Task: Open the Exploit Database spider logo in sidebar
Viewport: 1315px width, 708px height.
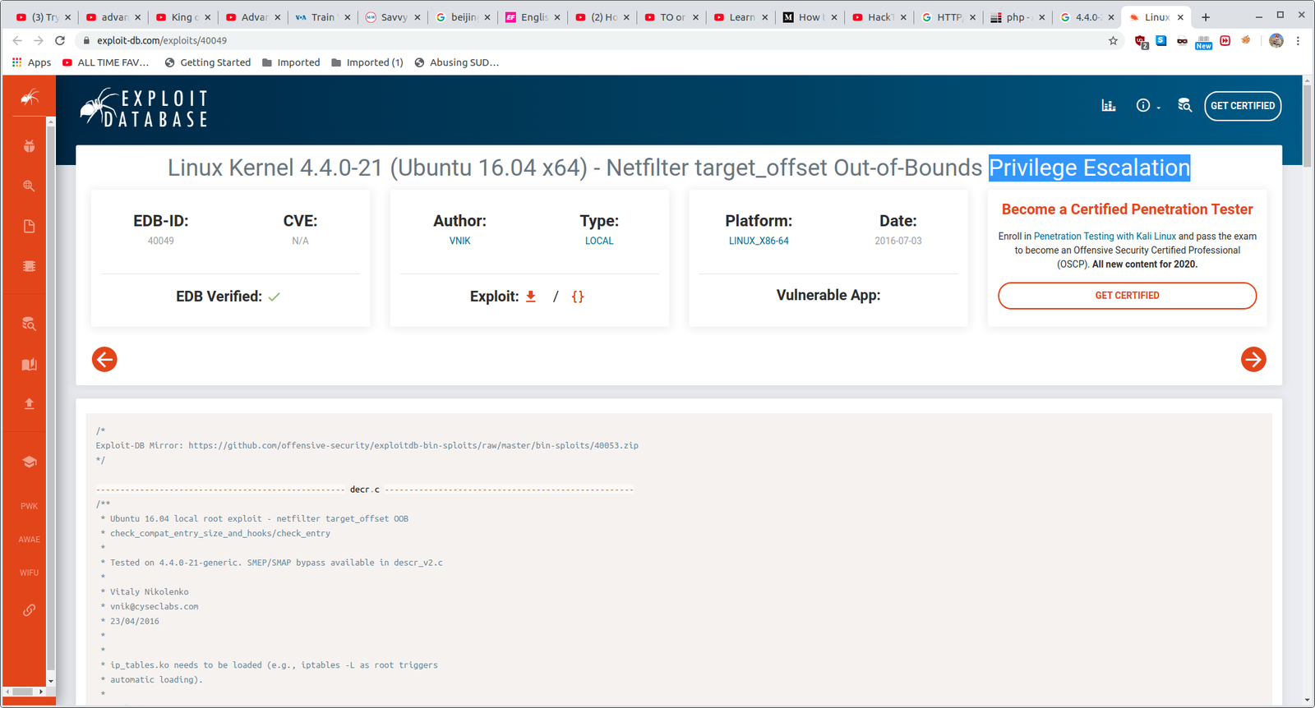Action: pyautogui.click(x=30, y=98)
